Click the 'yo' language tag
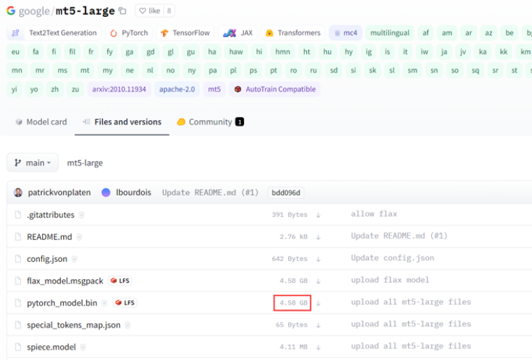 tap(34, 89)
